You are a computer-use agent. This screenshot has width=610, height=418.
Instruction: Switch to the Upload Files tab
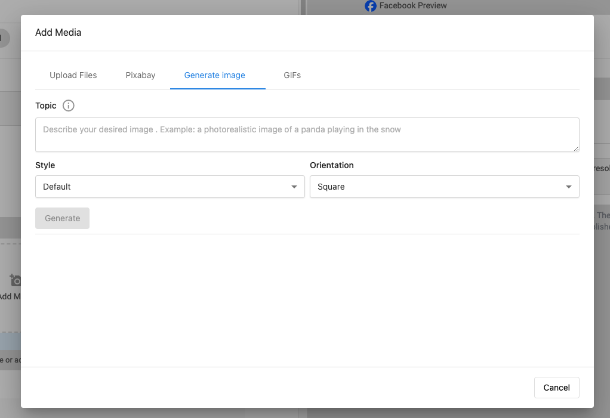[x=73, y=75]
